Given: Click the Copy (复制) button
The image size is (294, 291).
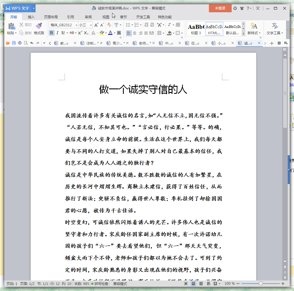Looking at the screenshot, I should pyautogui.click(x=25, y=33).
